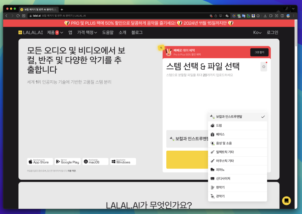Pick the 현악기 stem option
Viewport: 302px width, 214px height.
pos(238,187)
